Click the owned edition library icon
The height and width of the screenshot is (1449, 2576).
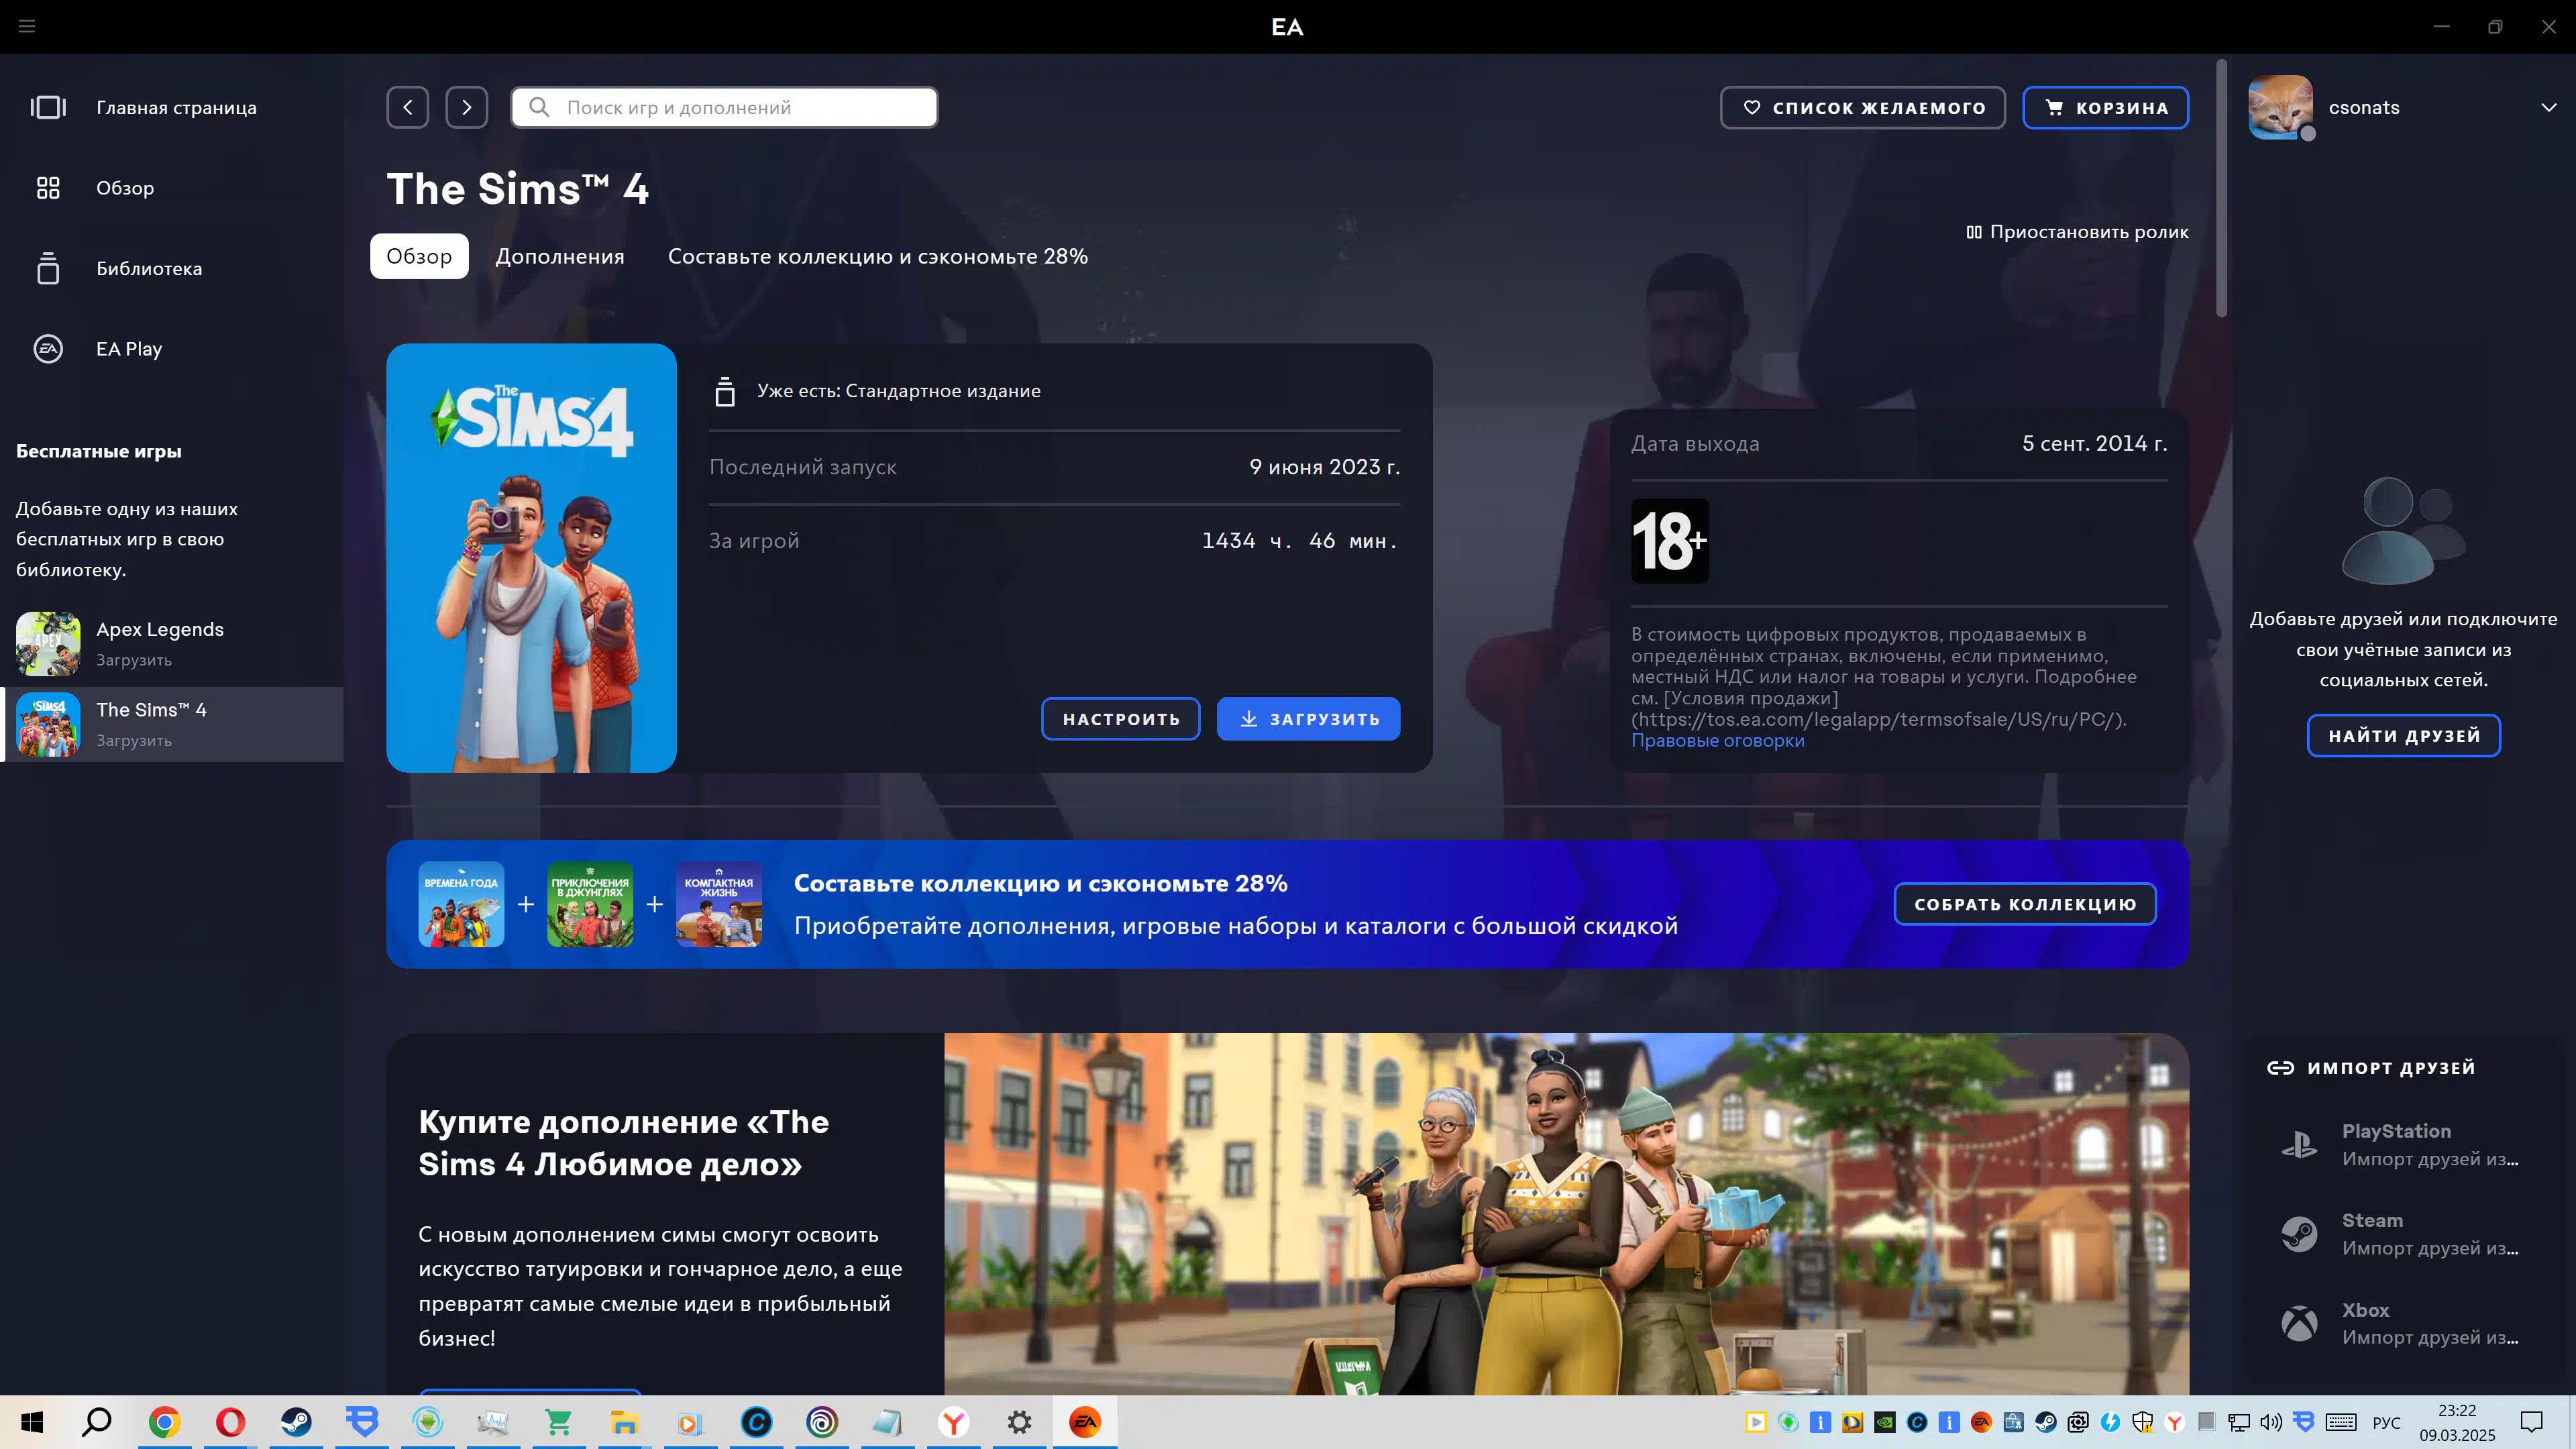725,391
